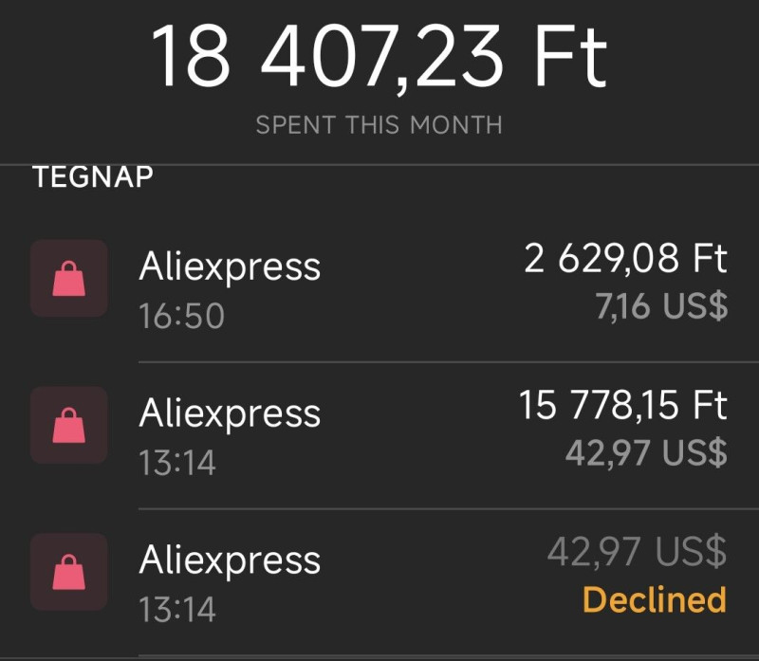Select the TEGNAP section header
The image size is (759, 661).
(x=93, y=176)
